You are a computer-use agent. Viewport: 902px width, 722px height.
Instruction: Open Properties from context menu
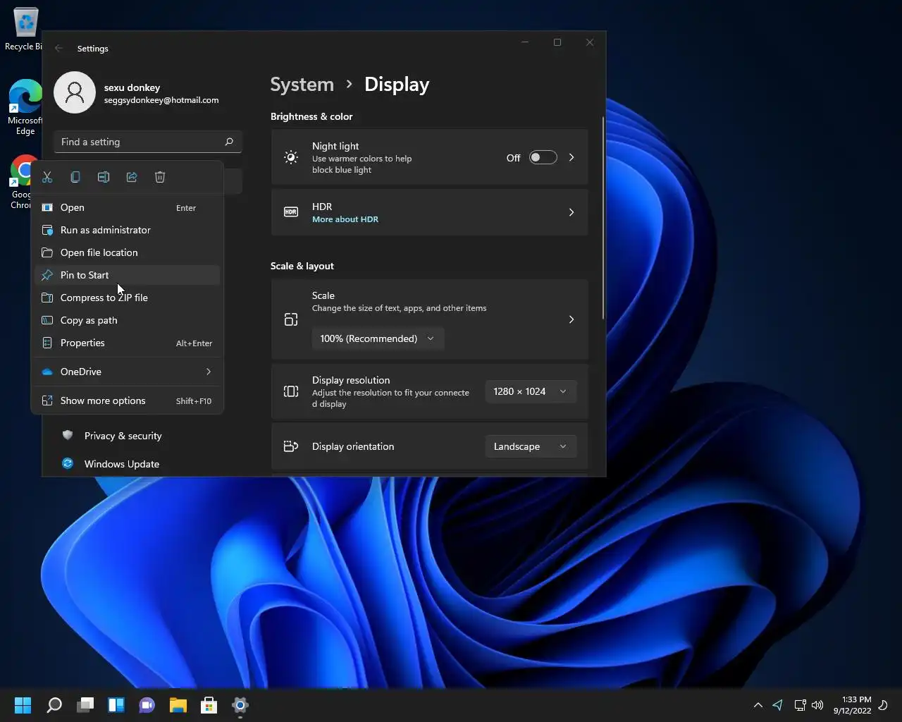tap(128, 343)
